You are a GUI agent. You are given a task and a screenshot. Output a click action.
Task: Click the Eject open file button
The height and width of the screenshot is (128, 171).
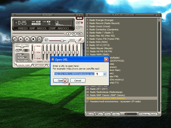[x=68, y=34]
